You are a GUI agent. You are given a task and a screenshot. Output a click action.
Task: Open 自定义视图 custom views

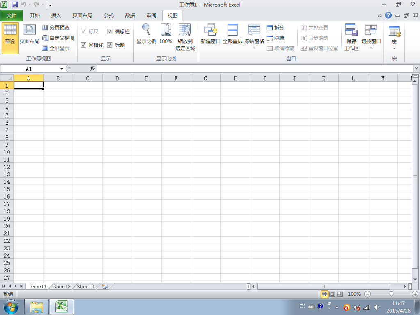click(x=58, y=38)
